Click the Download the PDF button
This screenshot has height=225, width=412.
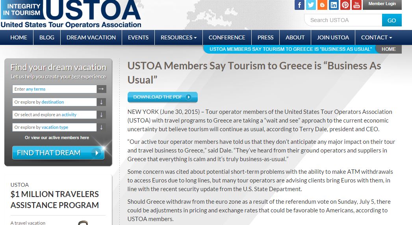pos(163,97)
